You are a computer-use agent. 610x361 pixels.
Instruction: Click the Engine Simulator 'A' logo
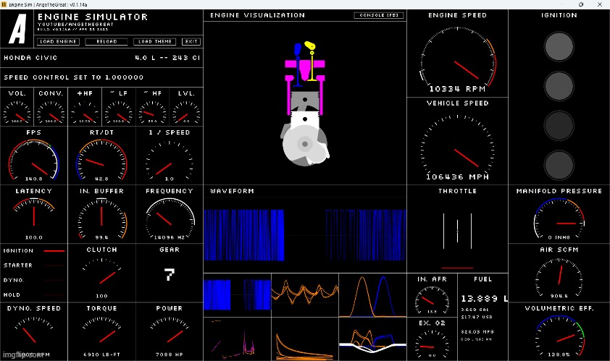[17, 30]
